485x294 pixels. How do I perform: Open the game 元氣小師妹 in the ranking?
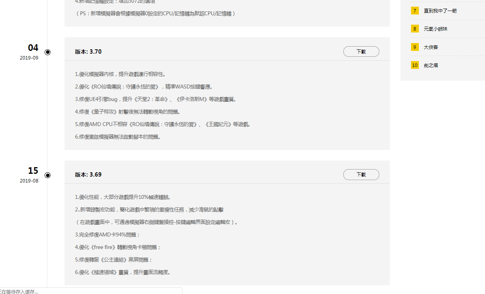click(x=435, y=29)
